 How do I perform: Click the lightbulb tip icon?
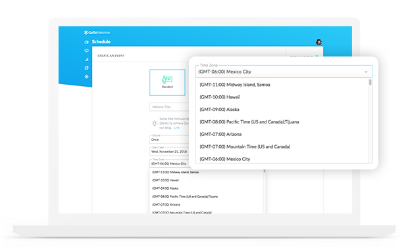tap(155, 123)
